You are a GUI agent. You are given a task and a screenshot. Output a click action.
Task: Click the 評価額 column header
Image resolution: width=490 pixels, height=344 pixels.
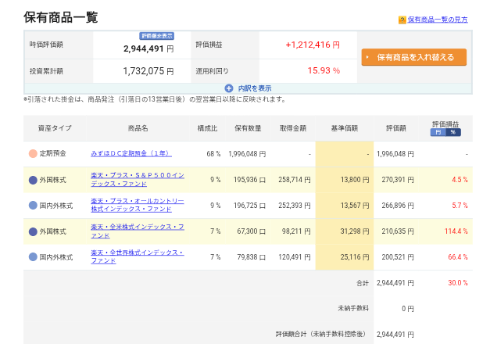(x=396, y=128)
